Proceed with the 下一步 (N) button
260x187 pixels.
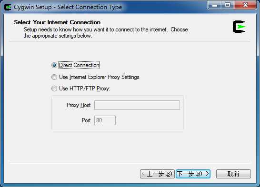193,174
